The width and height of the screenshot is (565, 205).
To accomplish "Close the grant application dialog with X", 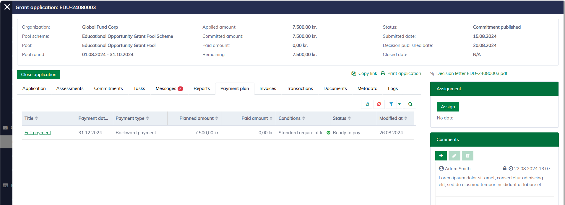I will tap(7, 7).
